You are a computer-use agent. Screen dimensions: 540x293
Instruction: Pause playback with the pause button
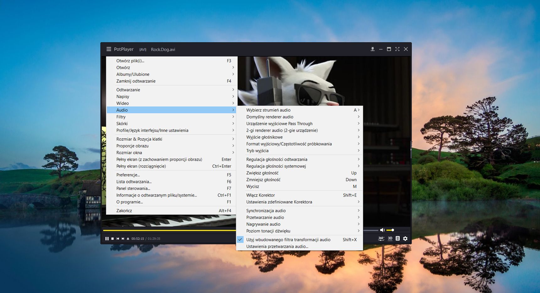point(107,239)
